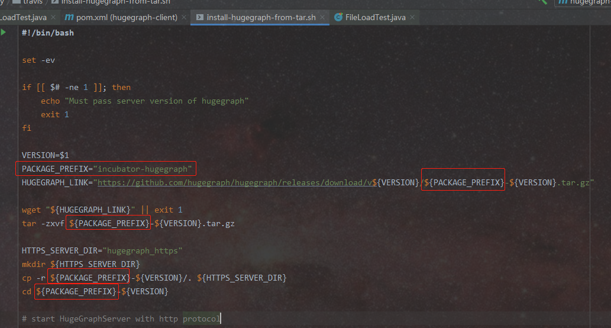The width and height of the screenshot is (611, 328).
Task: Click the 'cd ${PACKAGE_PREFIX}-${VERSION}' line
Action: (x=95, y=291)
